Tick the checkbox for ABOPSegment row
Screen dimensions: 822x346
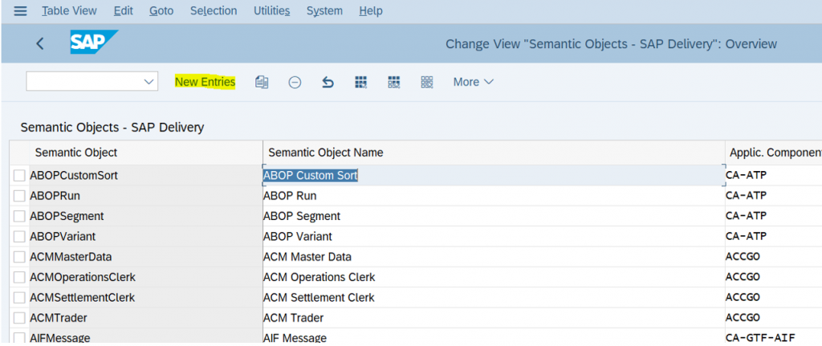19,217
